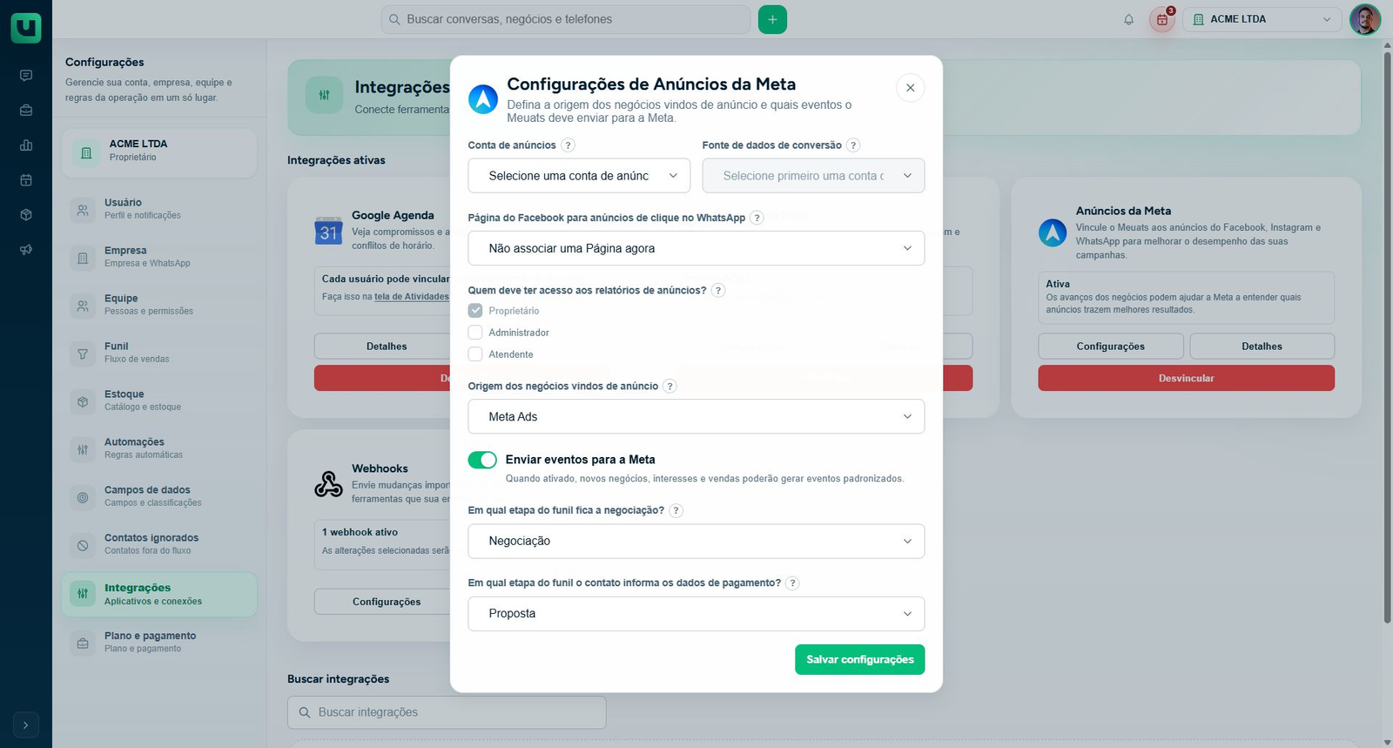Open the user profile avatar
Image resolution: width=1393 pixels, height=748 pixels.
[x=1365, y=19]
